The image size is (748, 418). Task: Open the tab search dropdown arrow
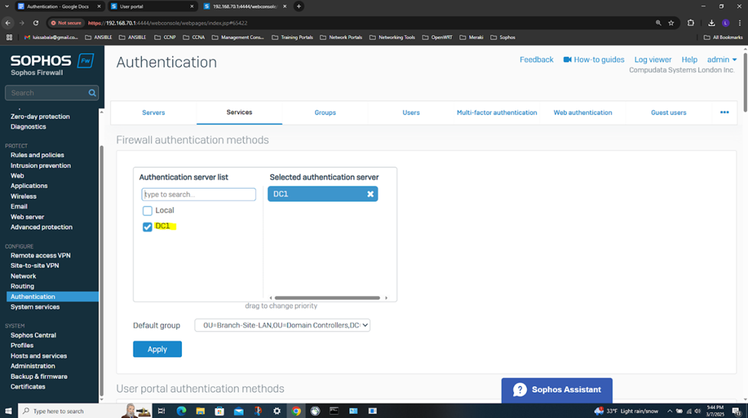pos(7,6)
